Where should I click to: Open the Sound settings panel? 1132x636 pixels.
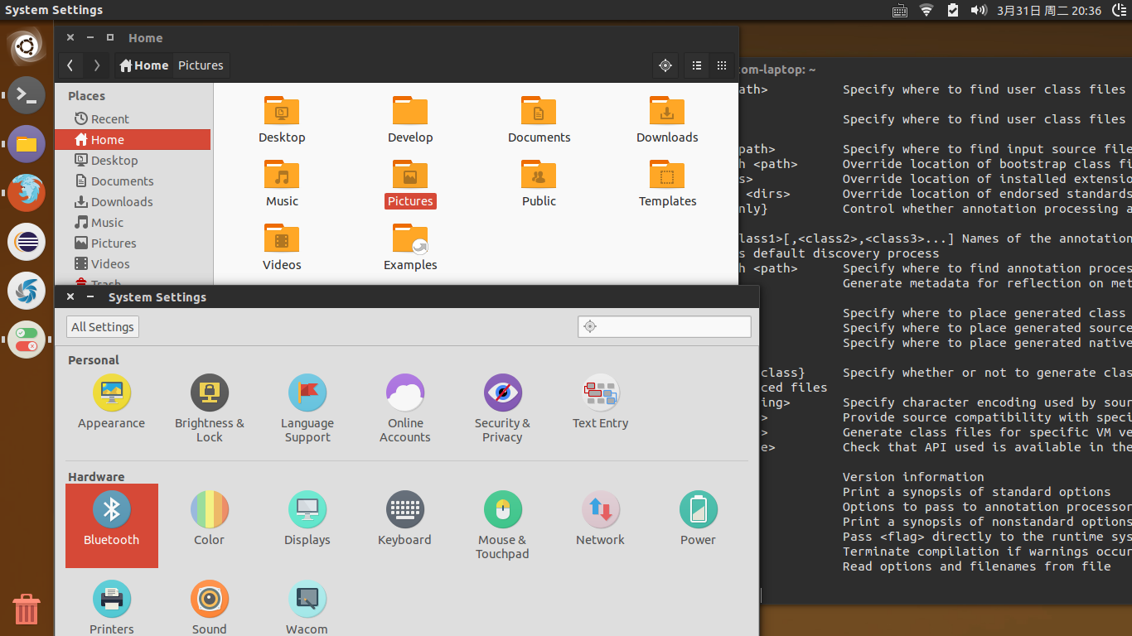coord(210,608)
